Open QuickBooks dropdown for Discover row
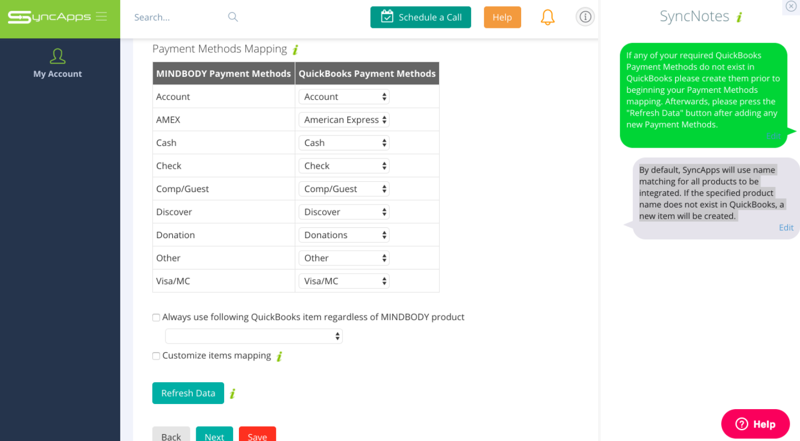This screenshot has height=441, width=800. (344, 212)
